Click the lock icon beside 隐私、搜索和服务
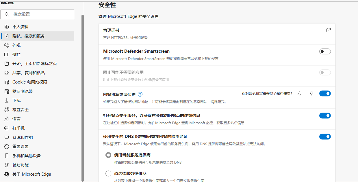358x182 pixels. [7, 36]
